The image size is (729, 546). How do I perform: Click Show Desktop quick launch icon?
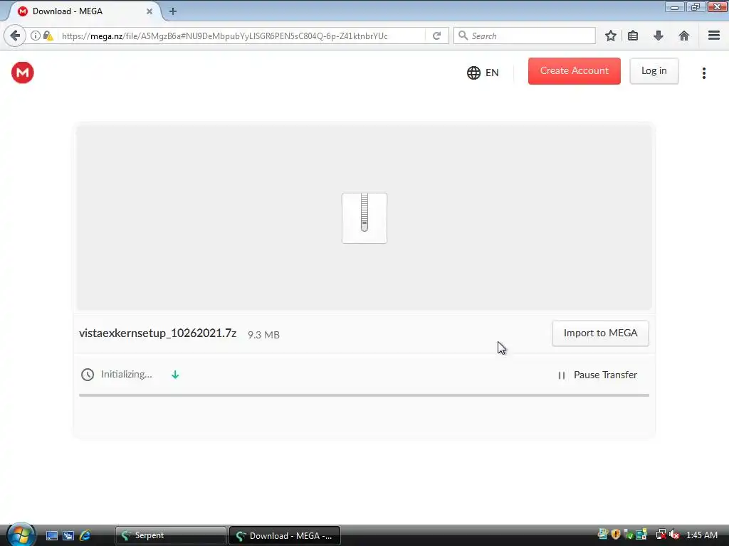(51, 535)
